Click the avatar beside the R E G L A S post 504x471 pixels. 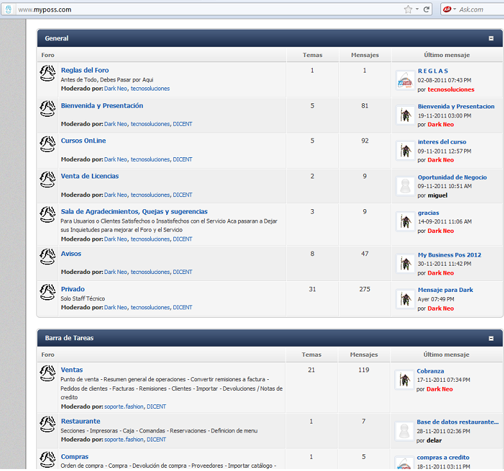(404, 80)
